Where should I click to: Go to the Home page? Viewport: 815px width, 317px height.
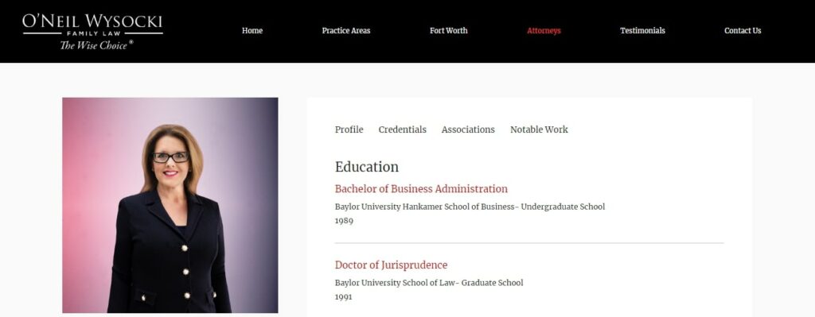click(x=252, y=31)
